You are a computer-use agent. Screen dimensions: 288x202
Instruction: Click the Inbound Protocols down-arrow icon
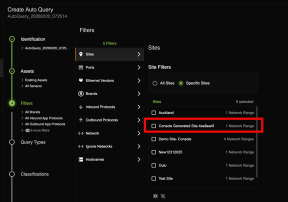pyautogui.click(x=81, y=107)
